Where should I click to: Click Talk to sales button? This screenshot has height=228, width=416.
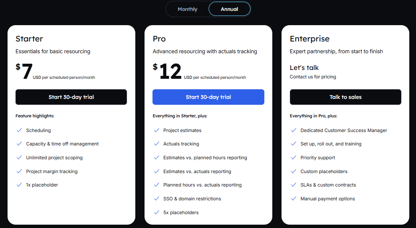pyautogui.click(x=345, y=97)
